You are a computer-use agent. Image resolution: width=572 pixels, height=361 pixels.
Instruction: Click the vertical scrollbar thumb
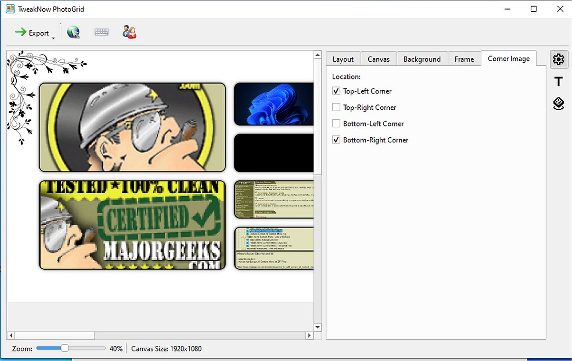318,117
